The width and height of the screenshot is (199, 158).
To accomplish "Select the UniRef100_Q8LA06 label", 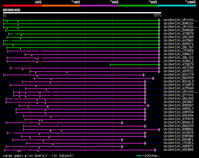I will 178,99.
